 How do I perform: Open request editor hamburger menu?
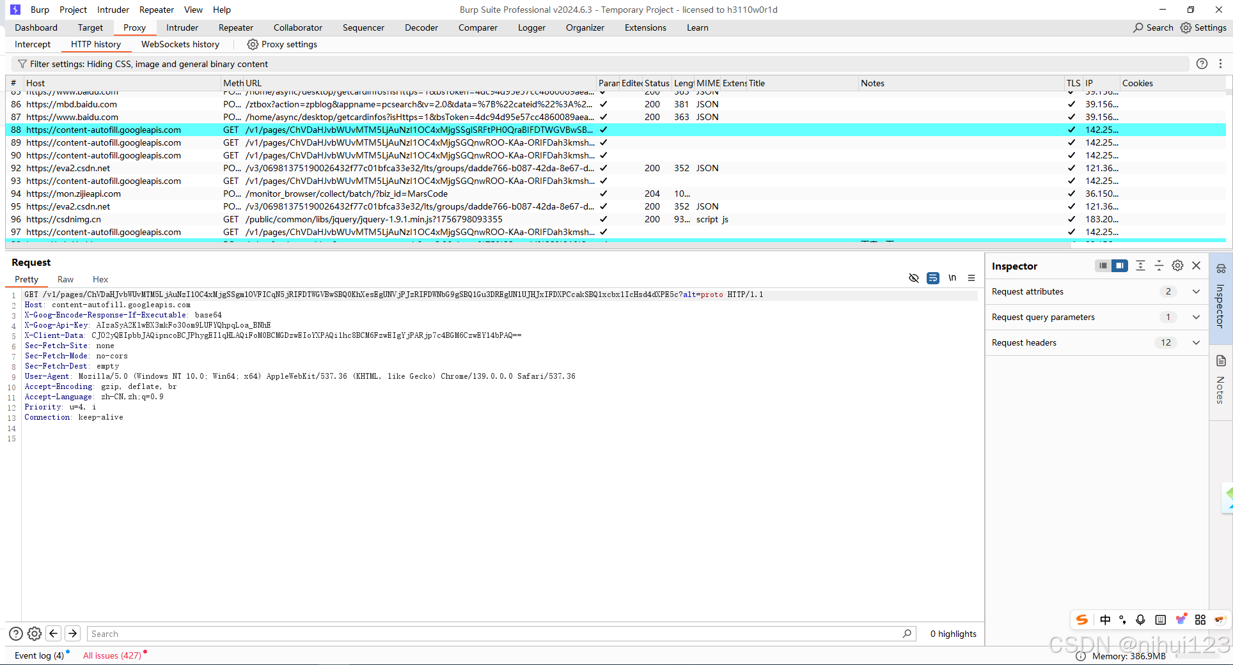[971, 278]
